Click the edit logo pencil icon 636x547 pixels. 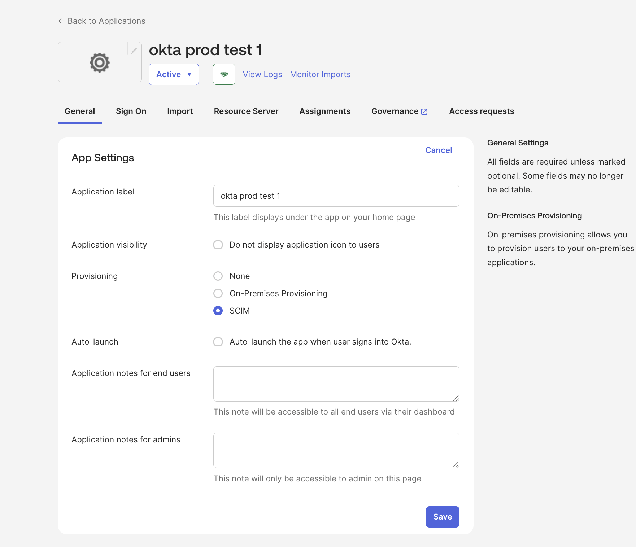pyautogui.click(x=134, y=50)
